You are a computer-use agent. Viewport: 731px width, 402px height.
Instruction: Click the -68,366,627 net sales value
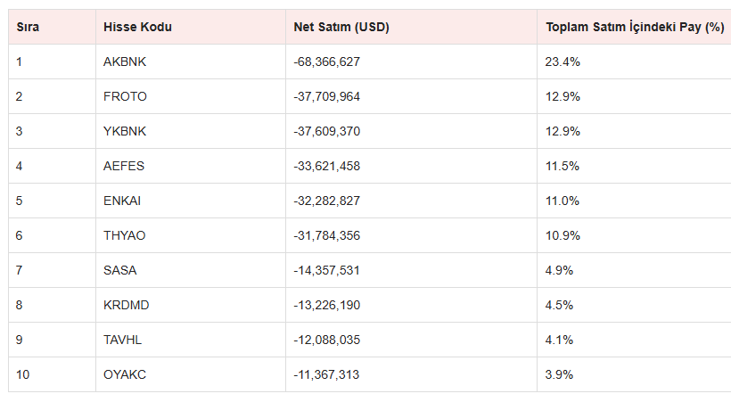click(x=326, y=62)
